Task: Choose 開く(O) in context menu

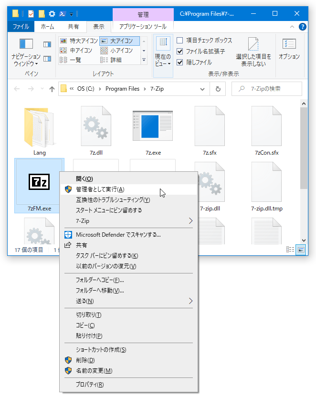Action: coord(128,178)
